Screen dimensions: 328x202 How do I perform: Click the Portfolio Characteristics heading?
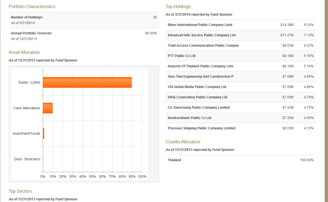coord(32,7)
